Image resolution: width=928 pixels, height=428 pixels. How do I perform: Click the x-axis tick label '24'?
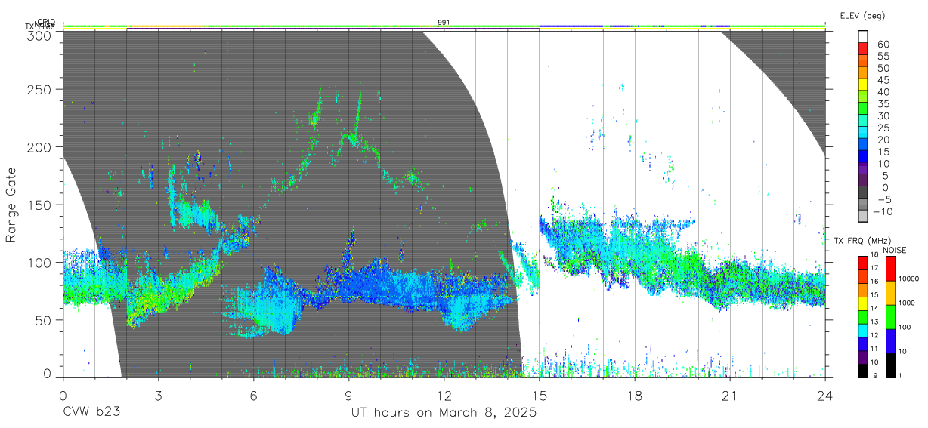824,395
